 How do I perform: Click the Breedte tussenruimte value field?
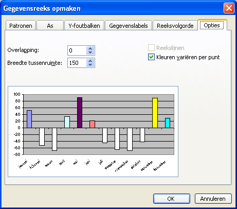77,63
